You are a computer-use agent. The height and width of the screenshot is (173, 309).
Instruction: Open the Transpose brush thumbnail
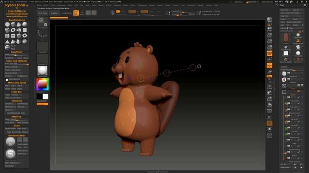tap(42, 23)
